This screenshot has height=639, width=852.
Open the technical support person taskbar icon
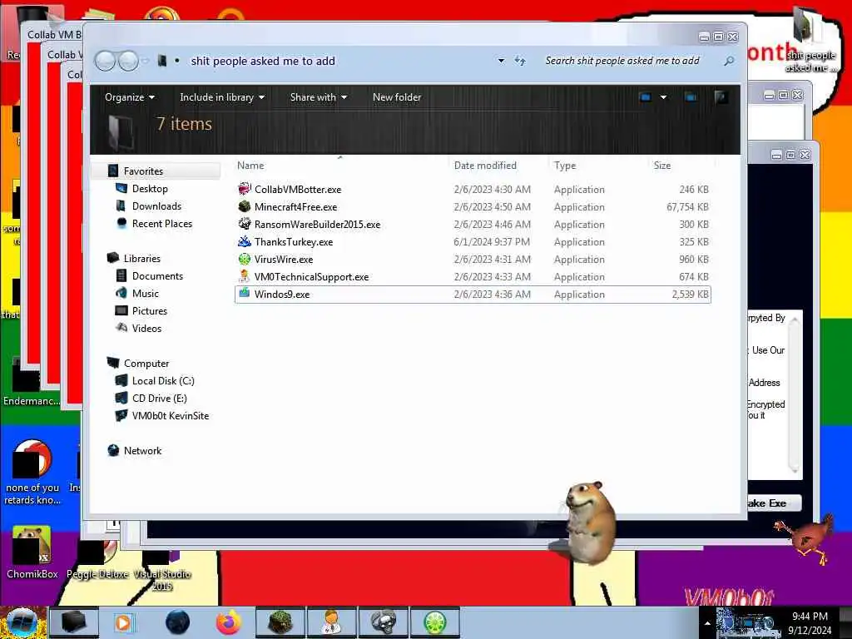pyautogui.click(x=331, y=622)
